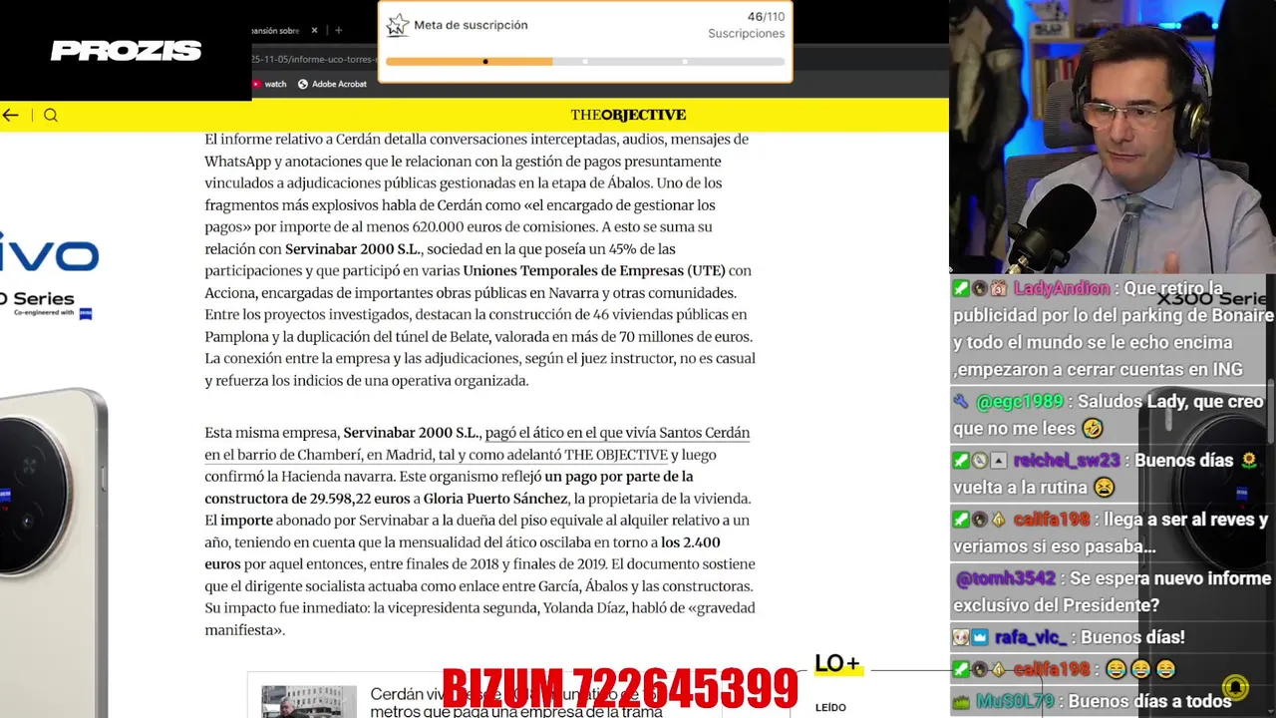Screen dimensions: 1276x718
Task: Click the Zeiss badge in the vivo ad
Action: (x=86, y=313)
